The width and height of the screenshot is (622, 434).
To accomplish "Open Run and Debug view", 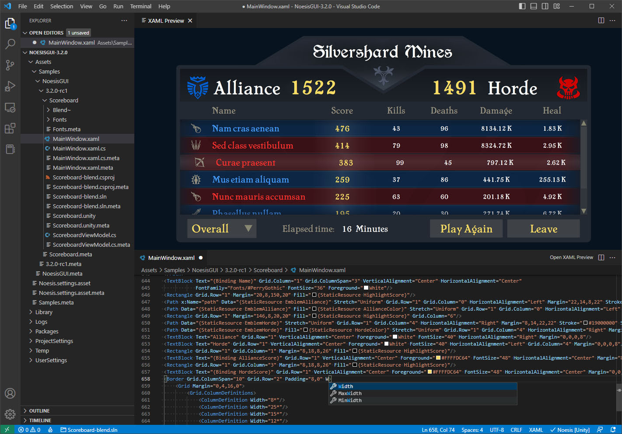I will click(x=10, y=86).
